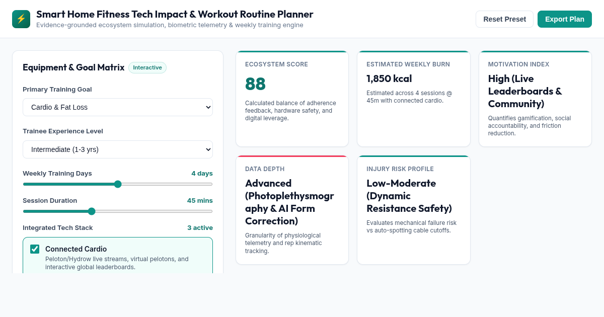Click the 1,850 kcal weekly burn value
The width and height of the screenshot is (604, 317).
coord(389,78)
